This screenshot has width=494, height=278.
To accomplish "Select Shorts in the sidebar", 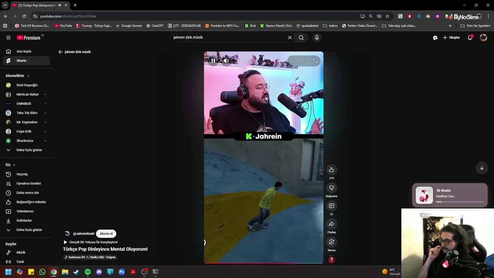I will point(26,61).
